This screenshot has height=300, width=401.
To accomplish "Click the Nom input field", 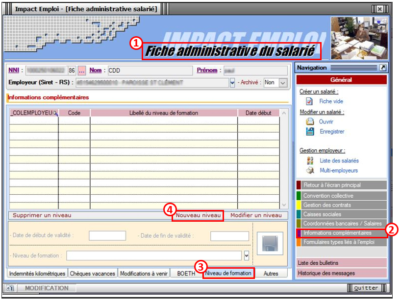I will pyautogui.click(x=150, y=70).
